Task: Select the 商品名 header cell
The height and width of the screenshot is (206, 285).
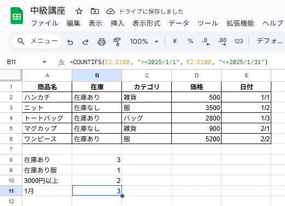Action: (47, 87)
